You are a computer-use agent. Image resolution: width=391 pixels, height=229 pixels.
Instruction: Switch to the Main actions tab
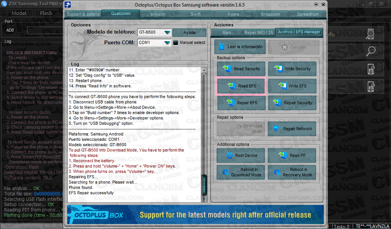pyautogui.click(x=227, y=32)
